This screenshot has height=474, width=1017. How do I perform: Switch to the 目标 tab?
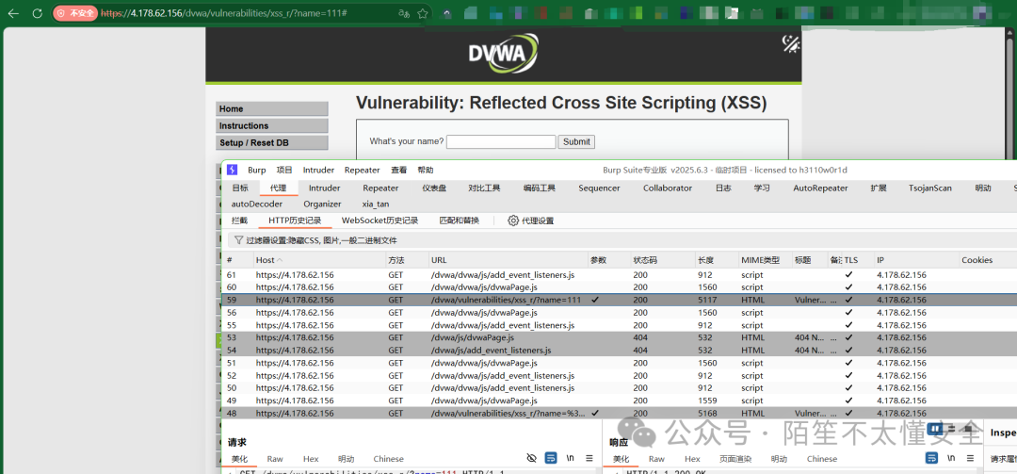pos(240,188)
